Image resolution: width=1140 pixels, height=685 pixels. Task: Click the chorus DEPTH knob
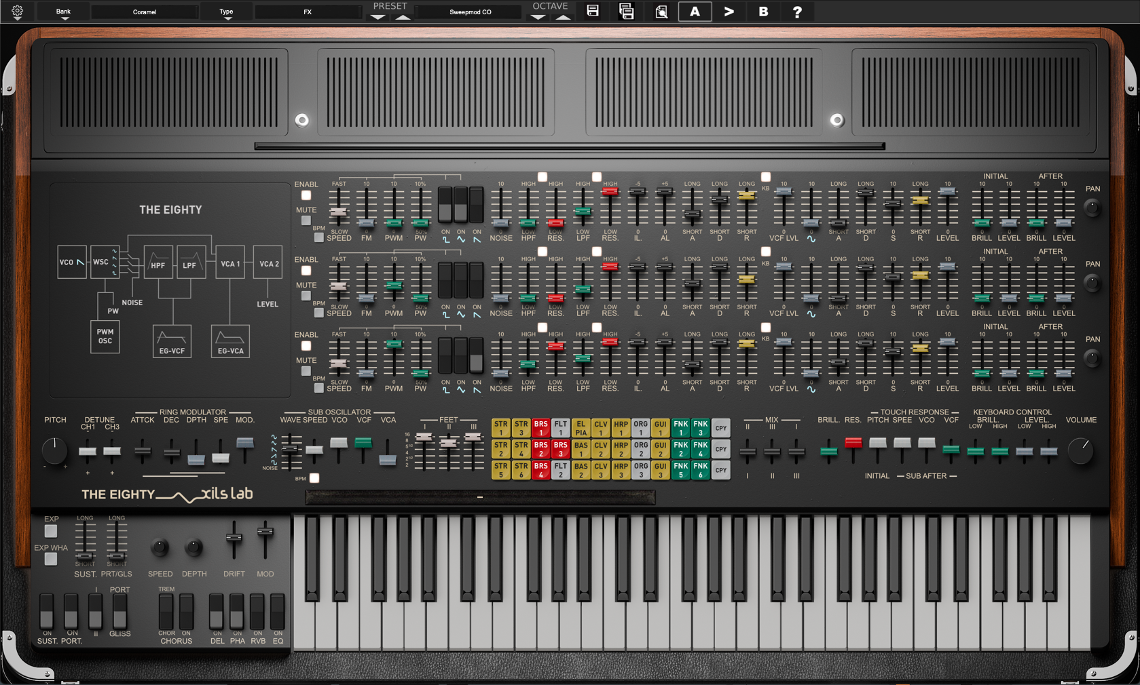(x=194, y=547)
